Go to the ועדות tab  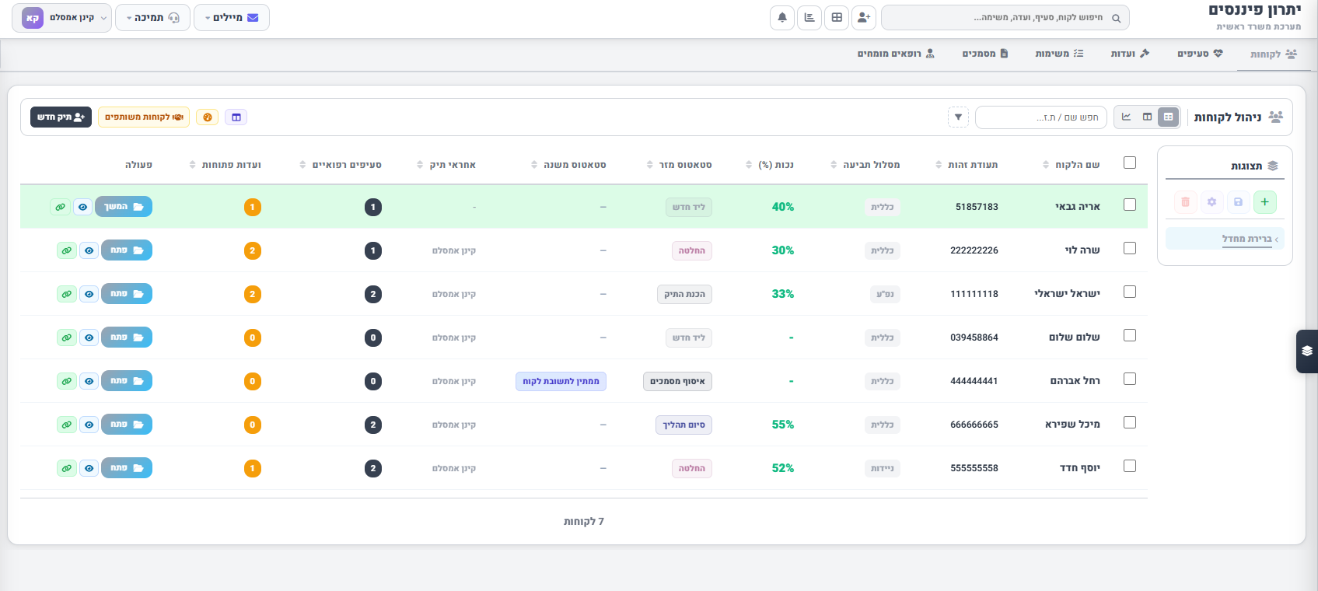1130,54
